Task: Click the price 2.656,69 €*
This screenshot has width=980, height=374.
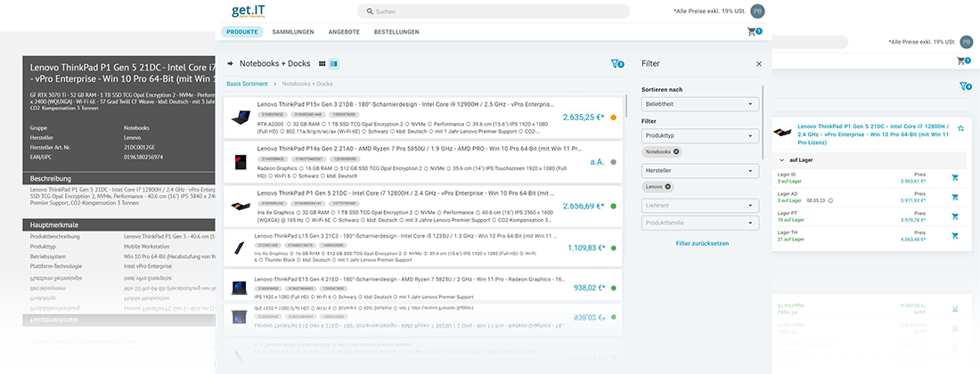Action: pos(584,206)
